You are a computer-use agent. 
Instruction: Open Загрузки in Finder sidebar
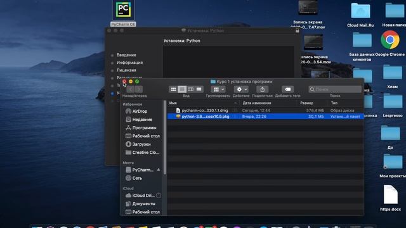[138, 144]
